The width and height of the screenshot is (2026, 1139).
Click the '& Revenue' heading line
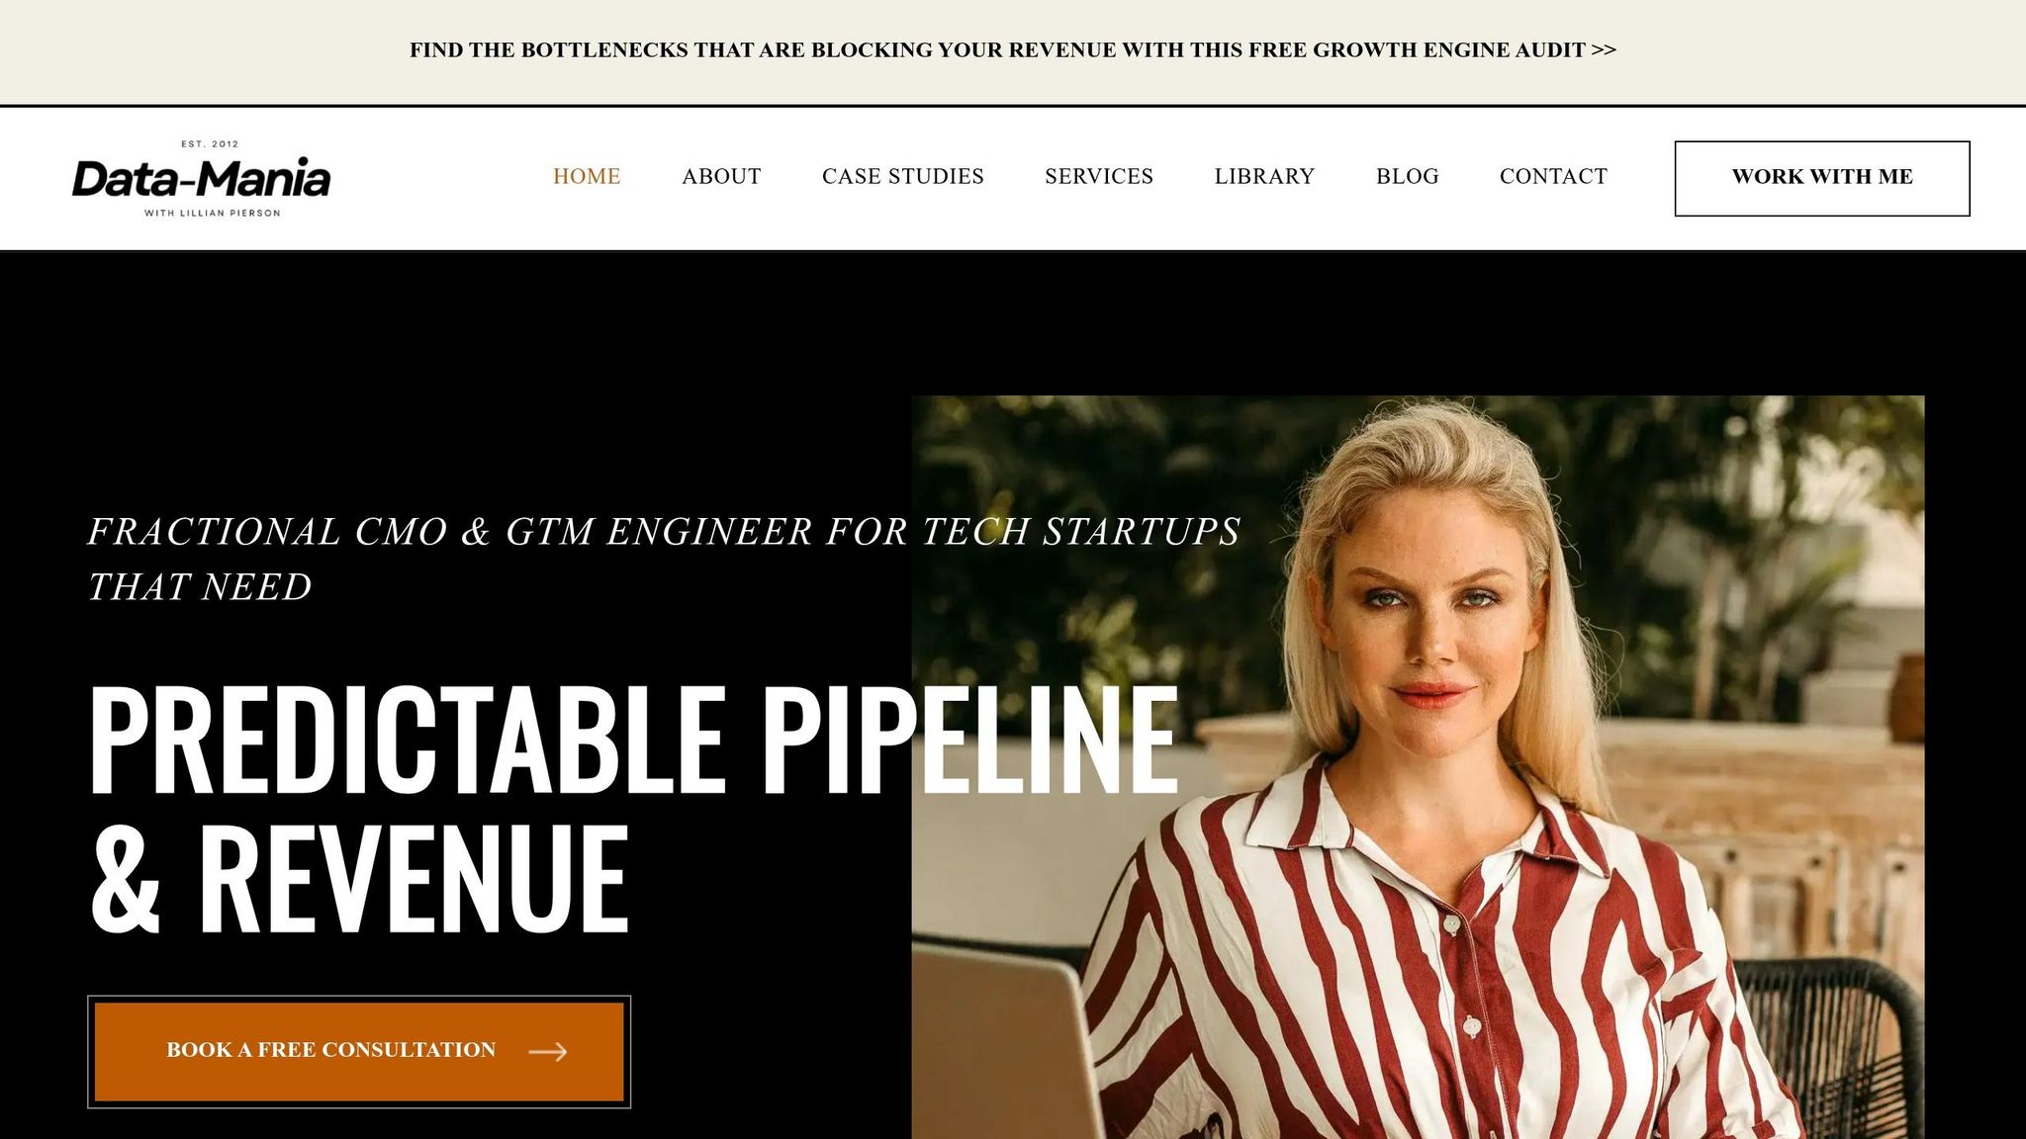coord(359,878)
